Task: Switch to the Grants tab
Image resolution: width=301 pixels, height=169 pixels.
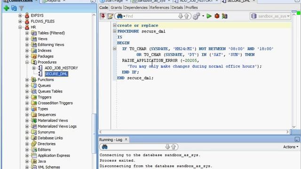Action: (116, 8)
